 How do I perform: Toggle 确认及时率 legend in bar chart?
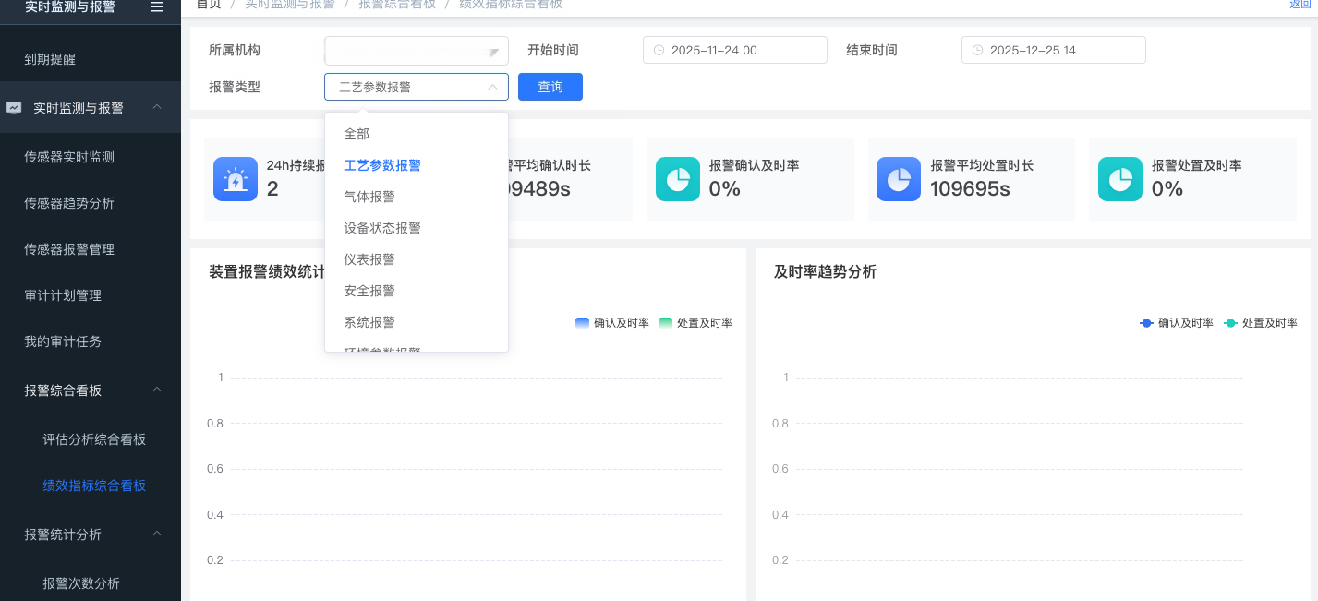(611, 323)
